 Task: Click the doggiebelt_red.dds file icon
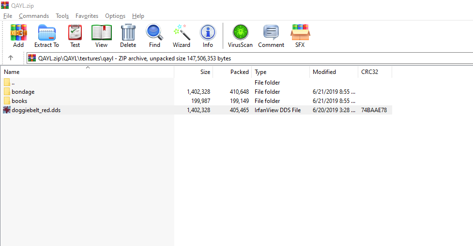[7, 110]
